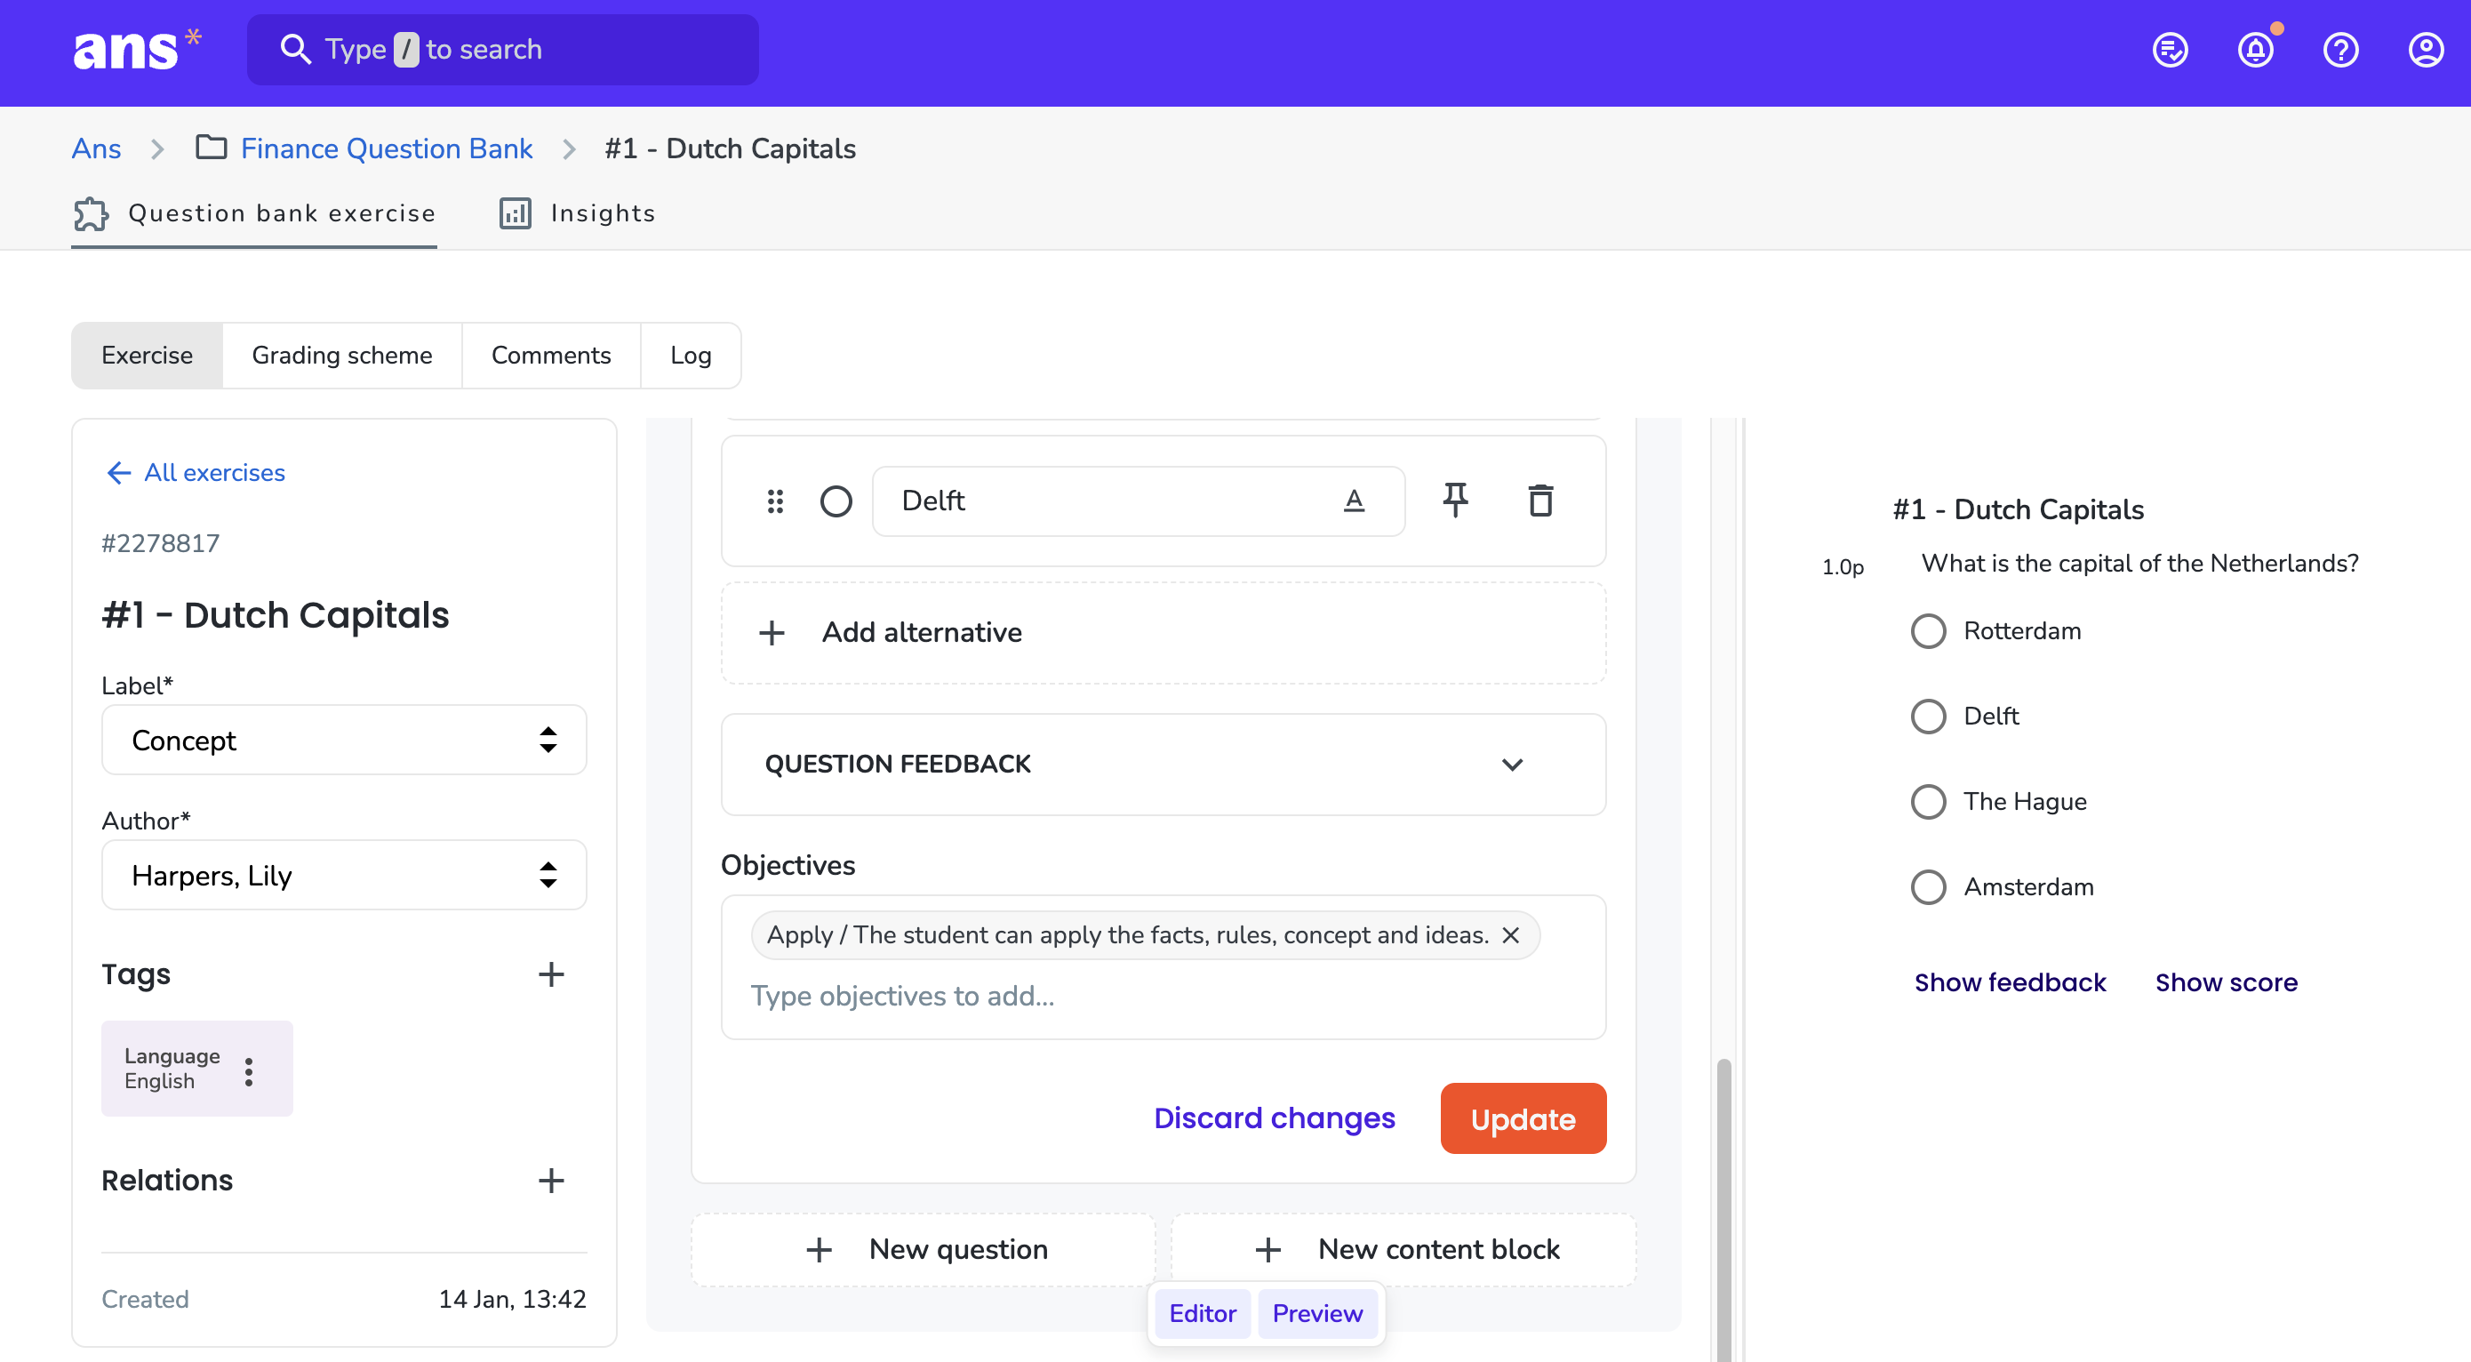Screen dimensions: 2471x1362
Task: Open the Language English tag options menu
Action: click(x=249, y=1070)
